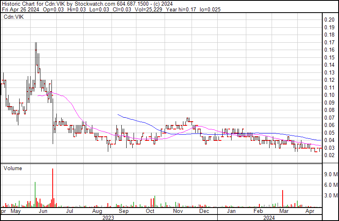Click the 0.20 price axis label
339x221 pixels.
tap(329, 20)
